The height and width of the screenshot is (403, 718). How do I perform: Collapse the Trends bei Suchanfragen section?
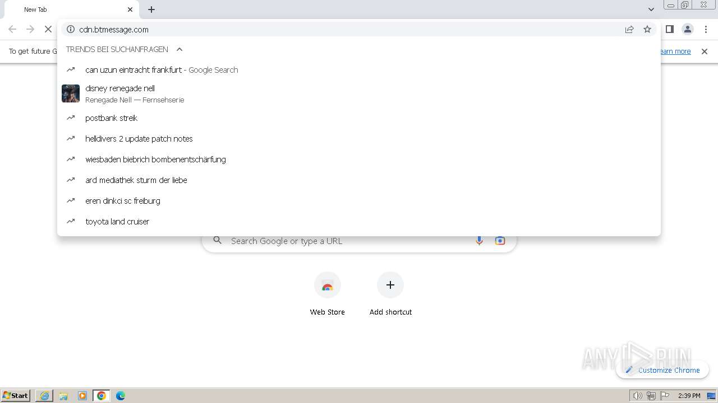[179, 49]
